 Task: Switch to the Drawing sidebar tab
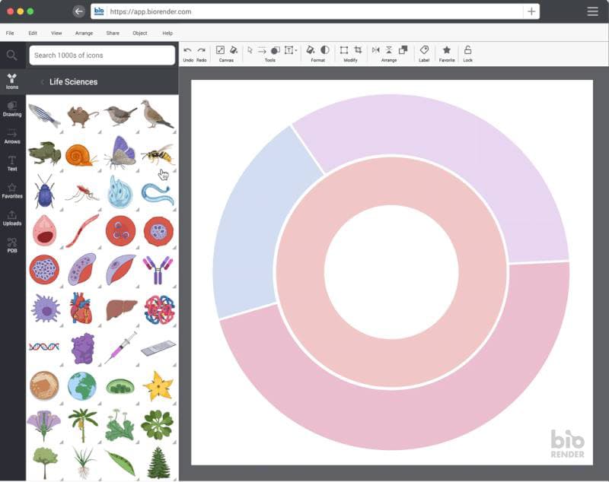pyautogui.click(x=12, y=109)
